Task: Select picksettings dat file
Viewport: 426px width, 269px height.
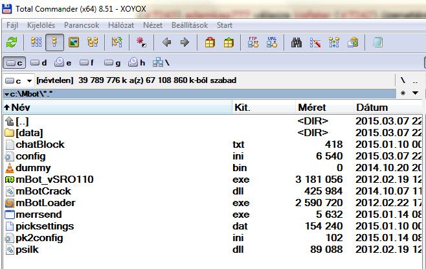Action: pyautogui.click(x=213, y=226)
